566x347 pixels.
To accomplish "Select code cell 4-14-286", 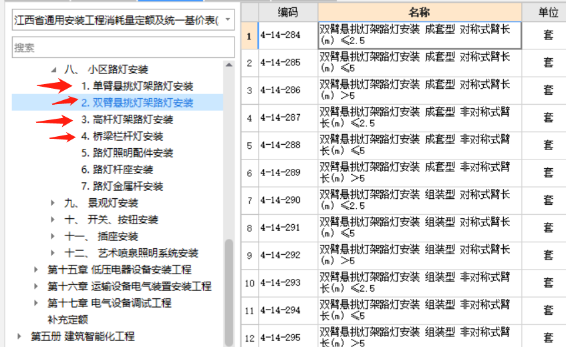I will pyautogui.click(x=288, y=90).
